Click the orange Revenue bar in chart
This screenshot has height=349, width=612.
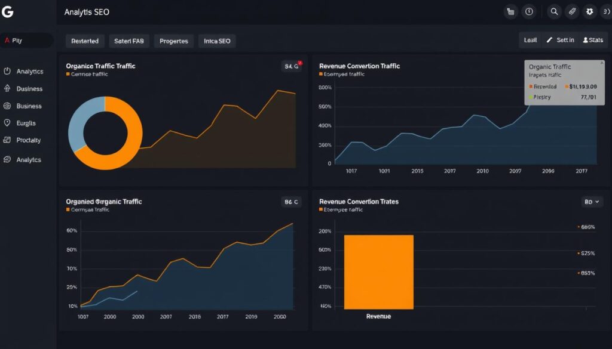pos(378,271)
